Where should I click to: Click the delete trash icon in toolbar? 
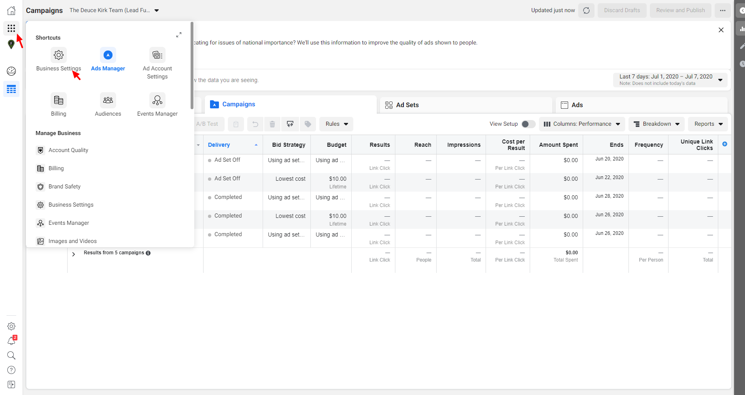[x=272, y=124]
